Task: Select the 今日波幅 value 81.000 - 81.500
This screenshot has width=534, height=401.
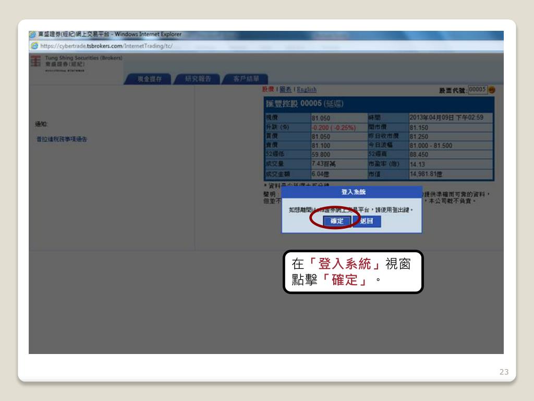Action: point(431,146)
